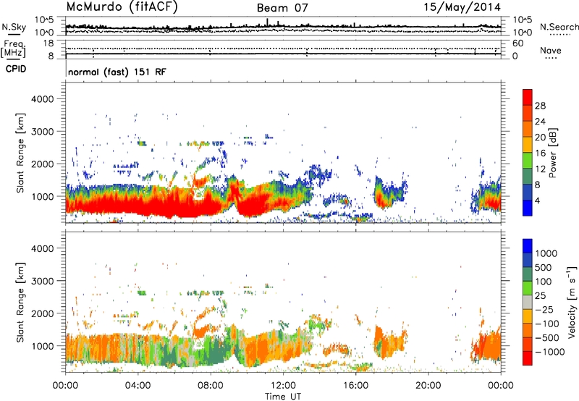Viewport: 579px width, 401px height.
Task: Click the date '15/May/2014'
Action: tap(462, 7)
